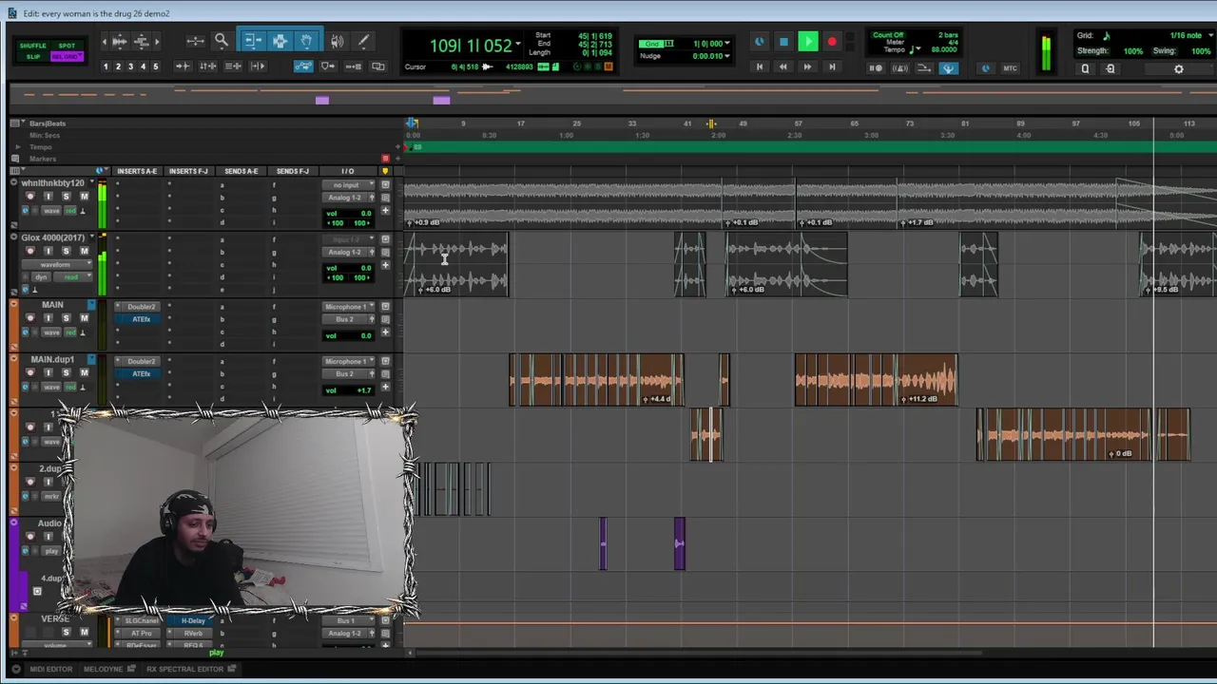The height and width of the screenshot is (684, 1217).
Task: Select the Grabber hand tool
Action: pyautogui.click(x=307, y=41)
